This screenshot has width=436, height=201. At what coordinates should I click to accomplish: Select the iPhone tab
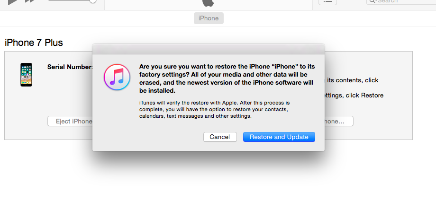[x=209, y=18]
